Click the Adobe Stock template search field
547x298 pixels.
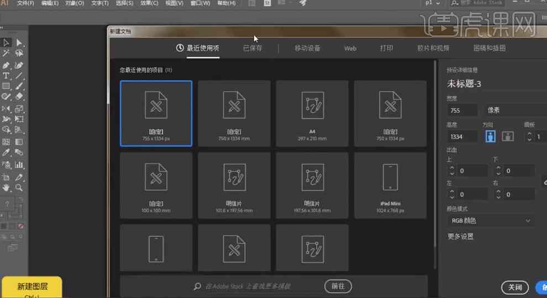tap(248, 286)
